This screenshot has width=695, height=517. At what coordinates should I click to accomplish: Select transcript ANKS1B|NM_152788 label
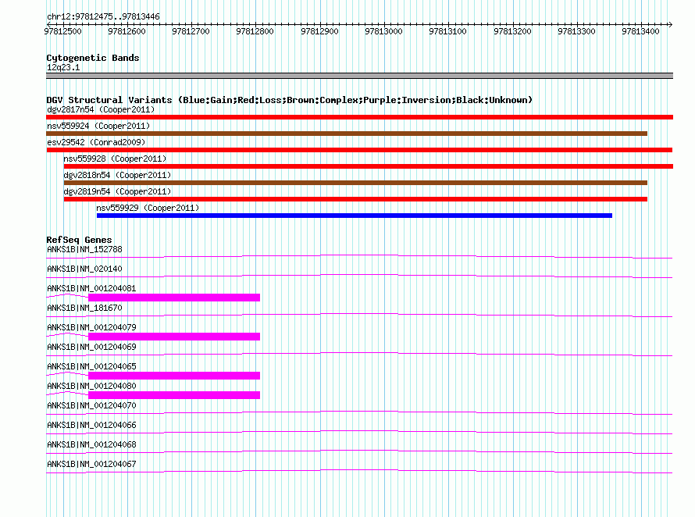pos(84,249)
